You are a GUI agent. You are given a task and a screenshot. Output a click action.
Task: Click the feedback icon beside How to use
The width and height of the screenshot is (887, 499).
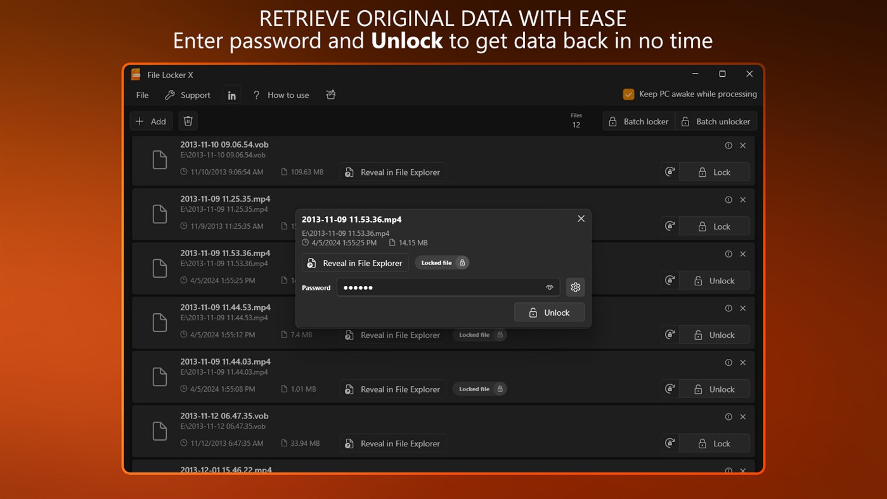pos(330,94)
